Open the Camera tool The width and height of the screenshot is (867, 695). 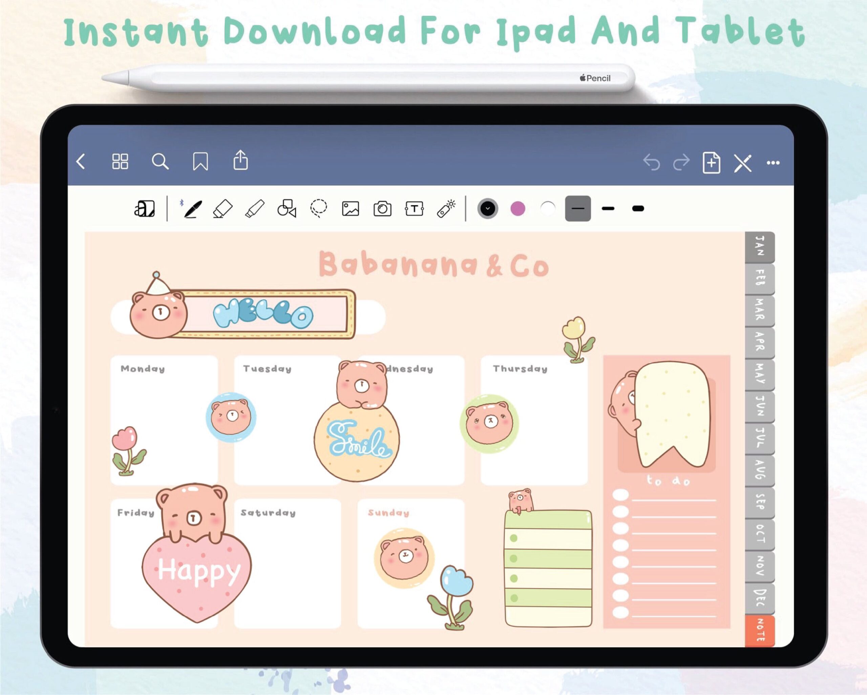tap(383, 208)
